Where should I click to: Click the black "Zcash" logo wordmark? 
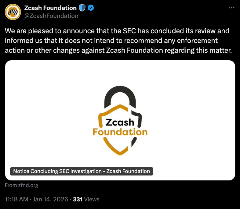click(120, 122)
